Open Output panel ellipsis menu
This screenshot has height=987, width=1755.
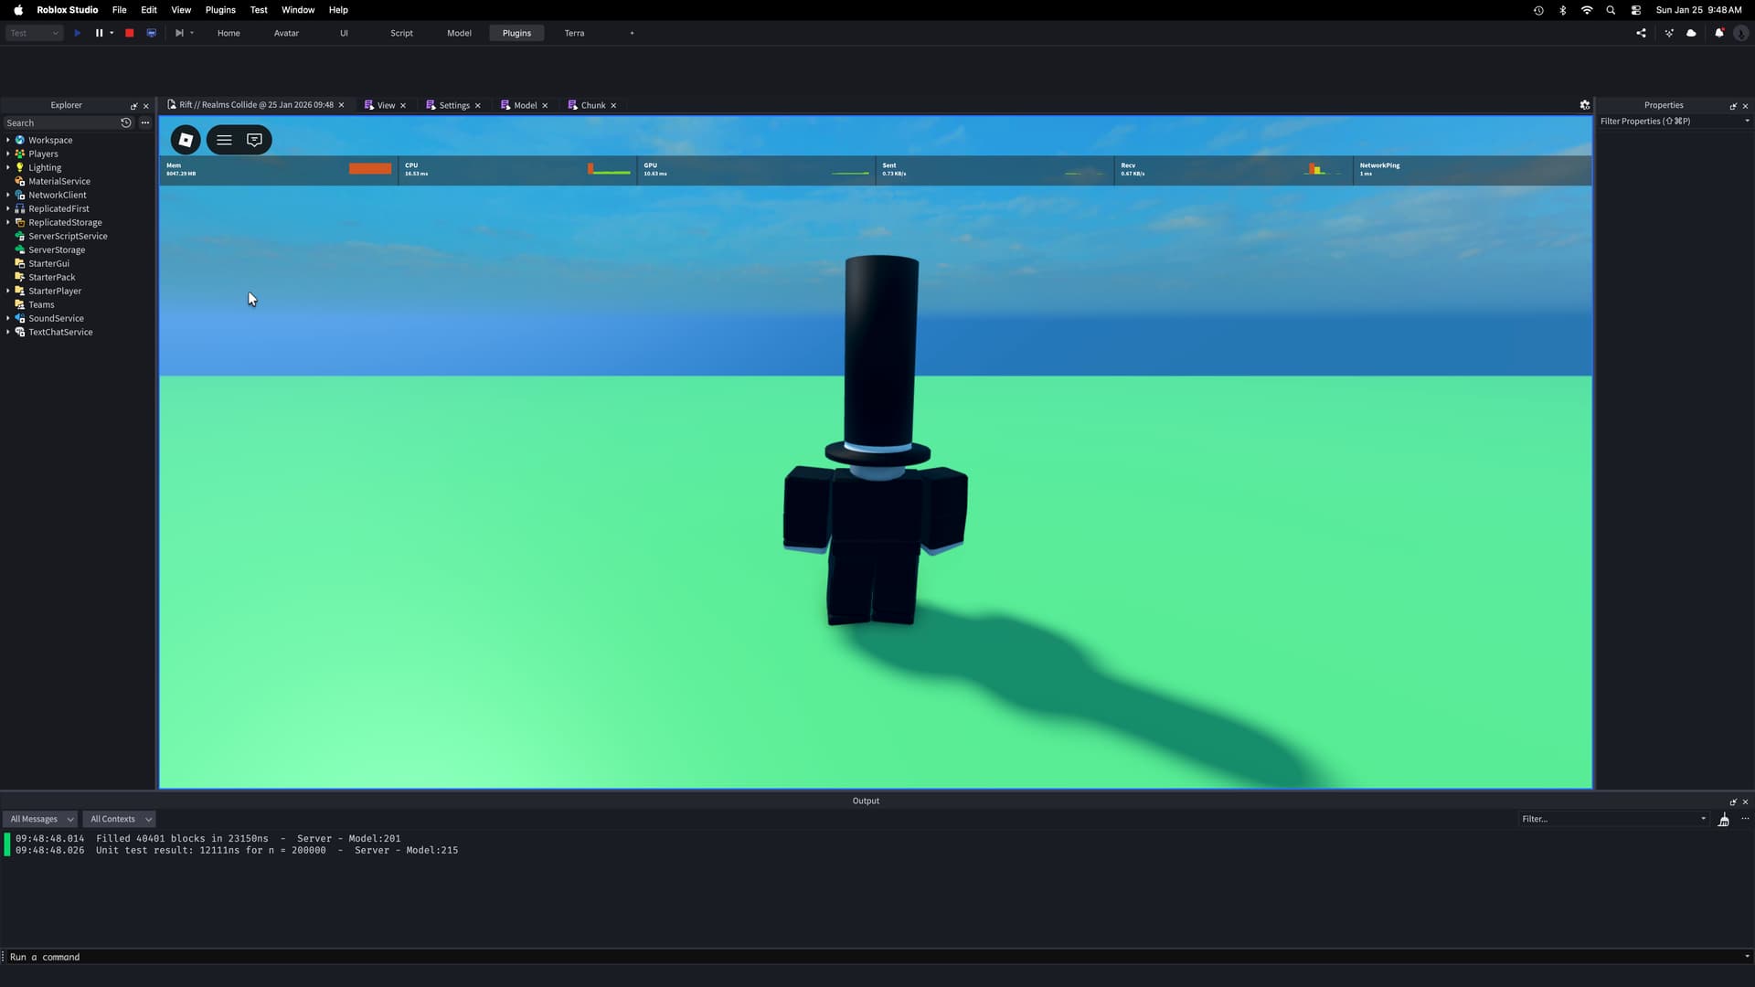(1745, 820)
